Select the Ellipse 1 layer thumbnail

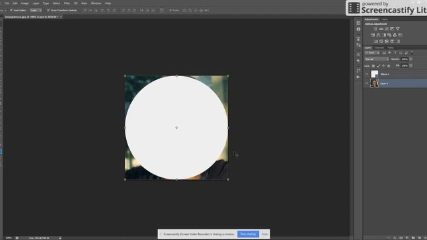[x=374, y=74]
